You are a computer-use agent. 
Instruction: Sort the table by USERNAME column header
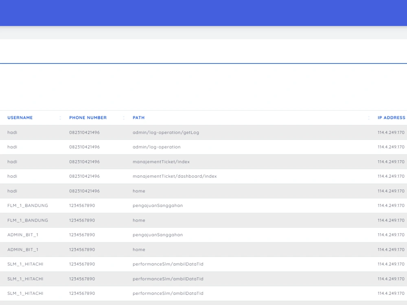[20, 118]
